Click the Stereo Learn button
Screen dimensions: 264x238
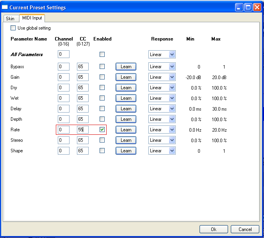pos(126,140)
